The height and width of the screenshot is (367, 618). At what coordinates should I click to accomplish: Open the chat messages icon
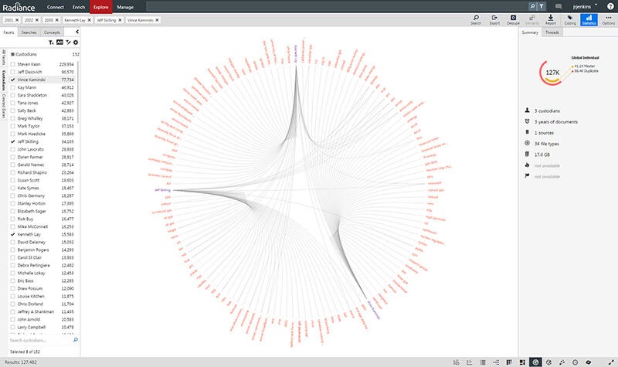coord(558,7)
